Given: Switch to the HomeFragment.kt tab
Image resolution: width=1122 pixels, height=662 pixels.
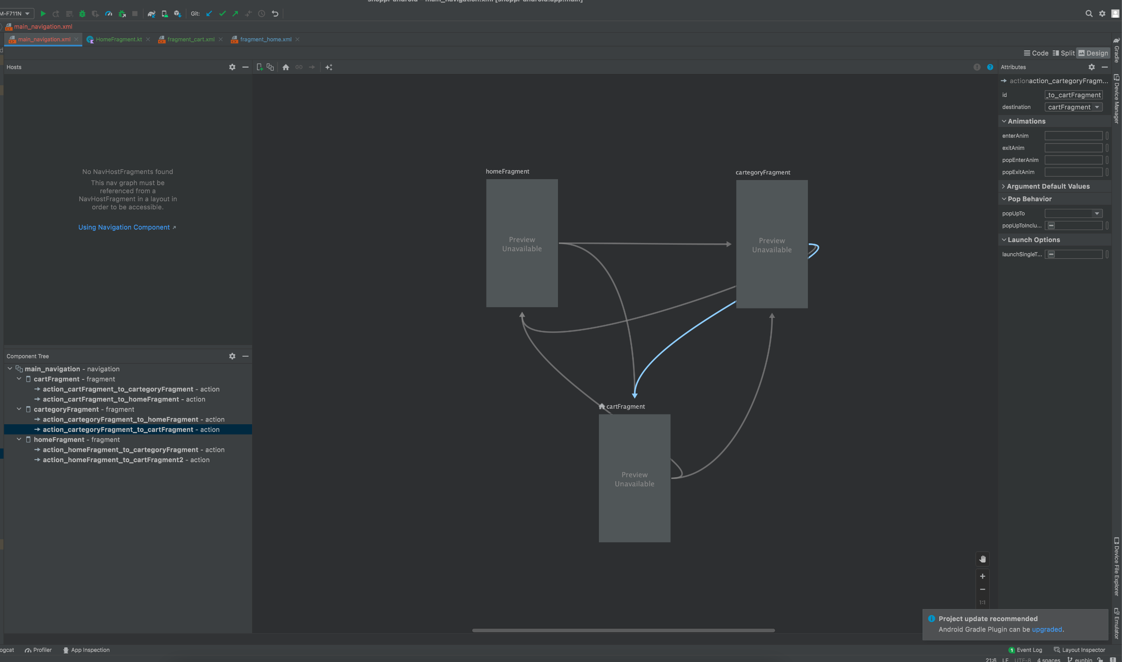Looking at the screenshot, I should tap(118, 39).
